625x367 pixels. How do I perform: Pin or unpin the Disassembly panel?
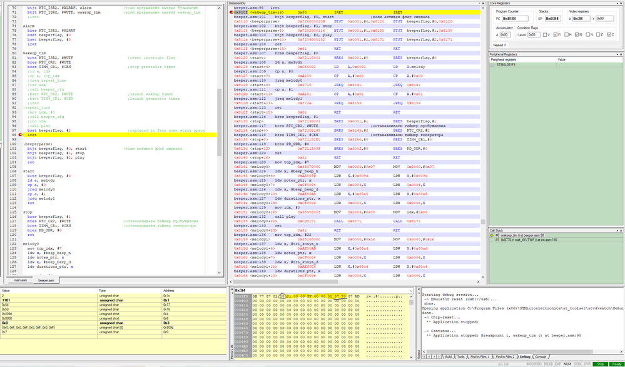479,3
